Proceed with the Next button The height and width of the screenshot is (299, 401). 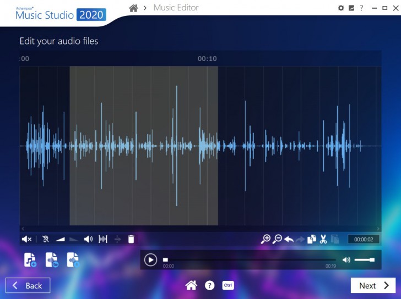(x=373, y=285)
